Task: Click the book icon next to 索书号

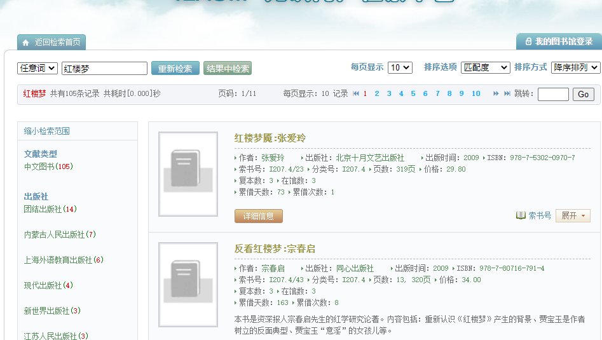Action: pos(521,215)
